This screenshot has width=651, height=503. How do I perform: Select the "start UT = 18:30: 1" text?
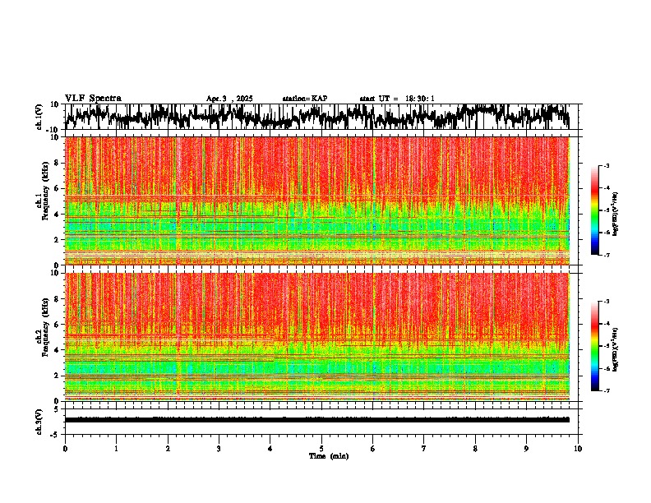pyautogui.click(x=397, y=99)
